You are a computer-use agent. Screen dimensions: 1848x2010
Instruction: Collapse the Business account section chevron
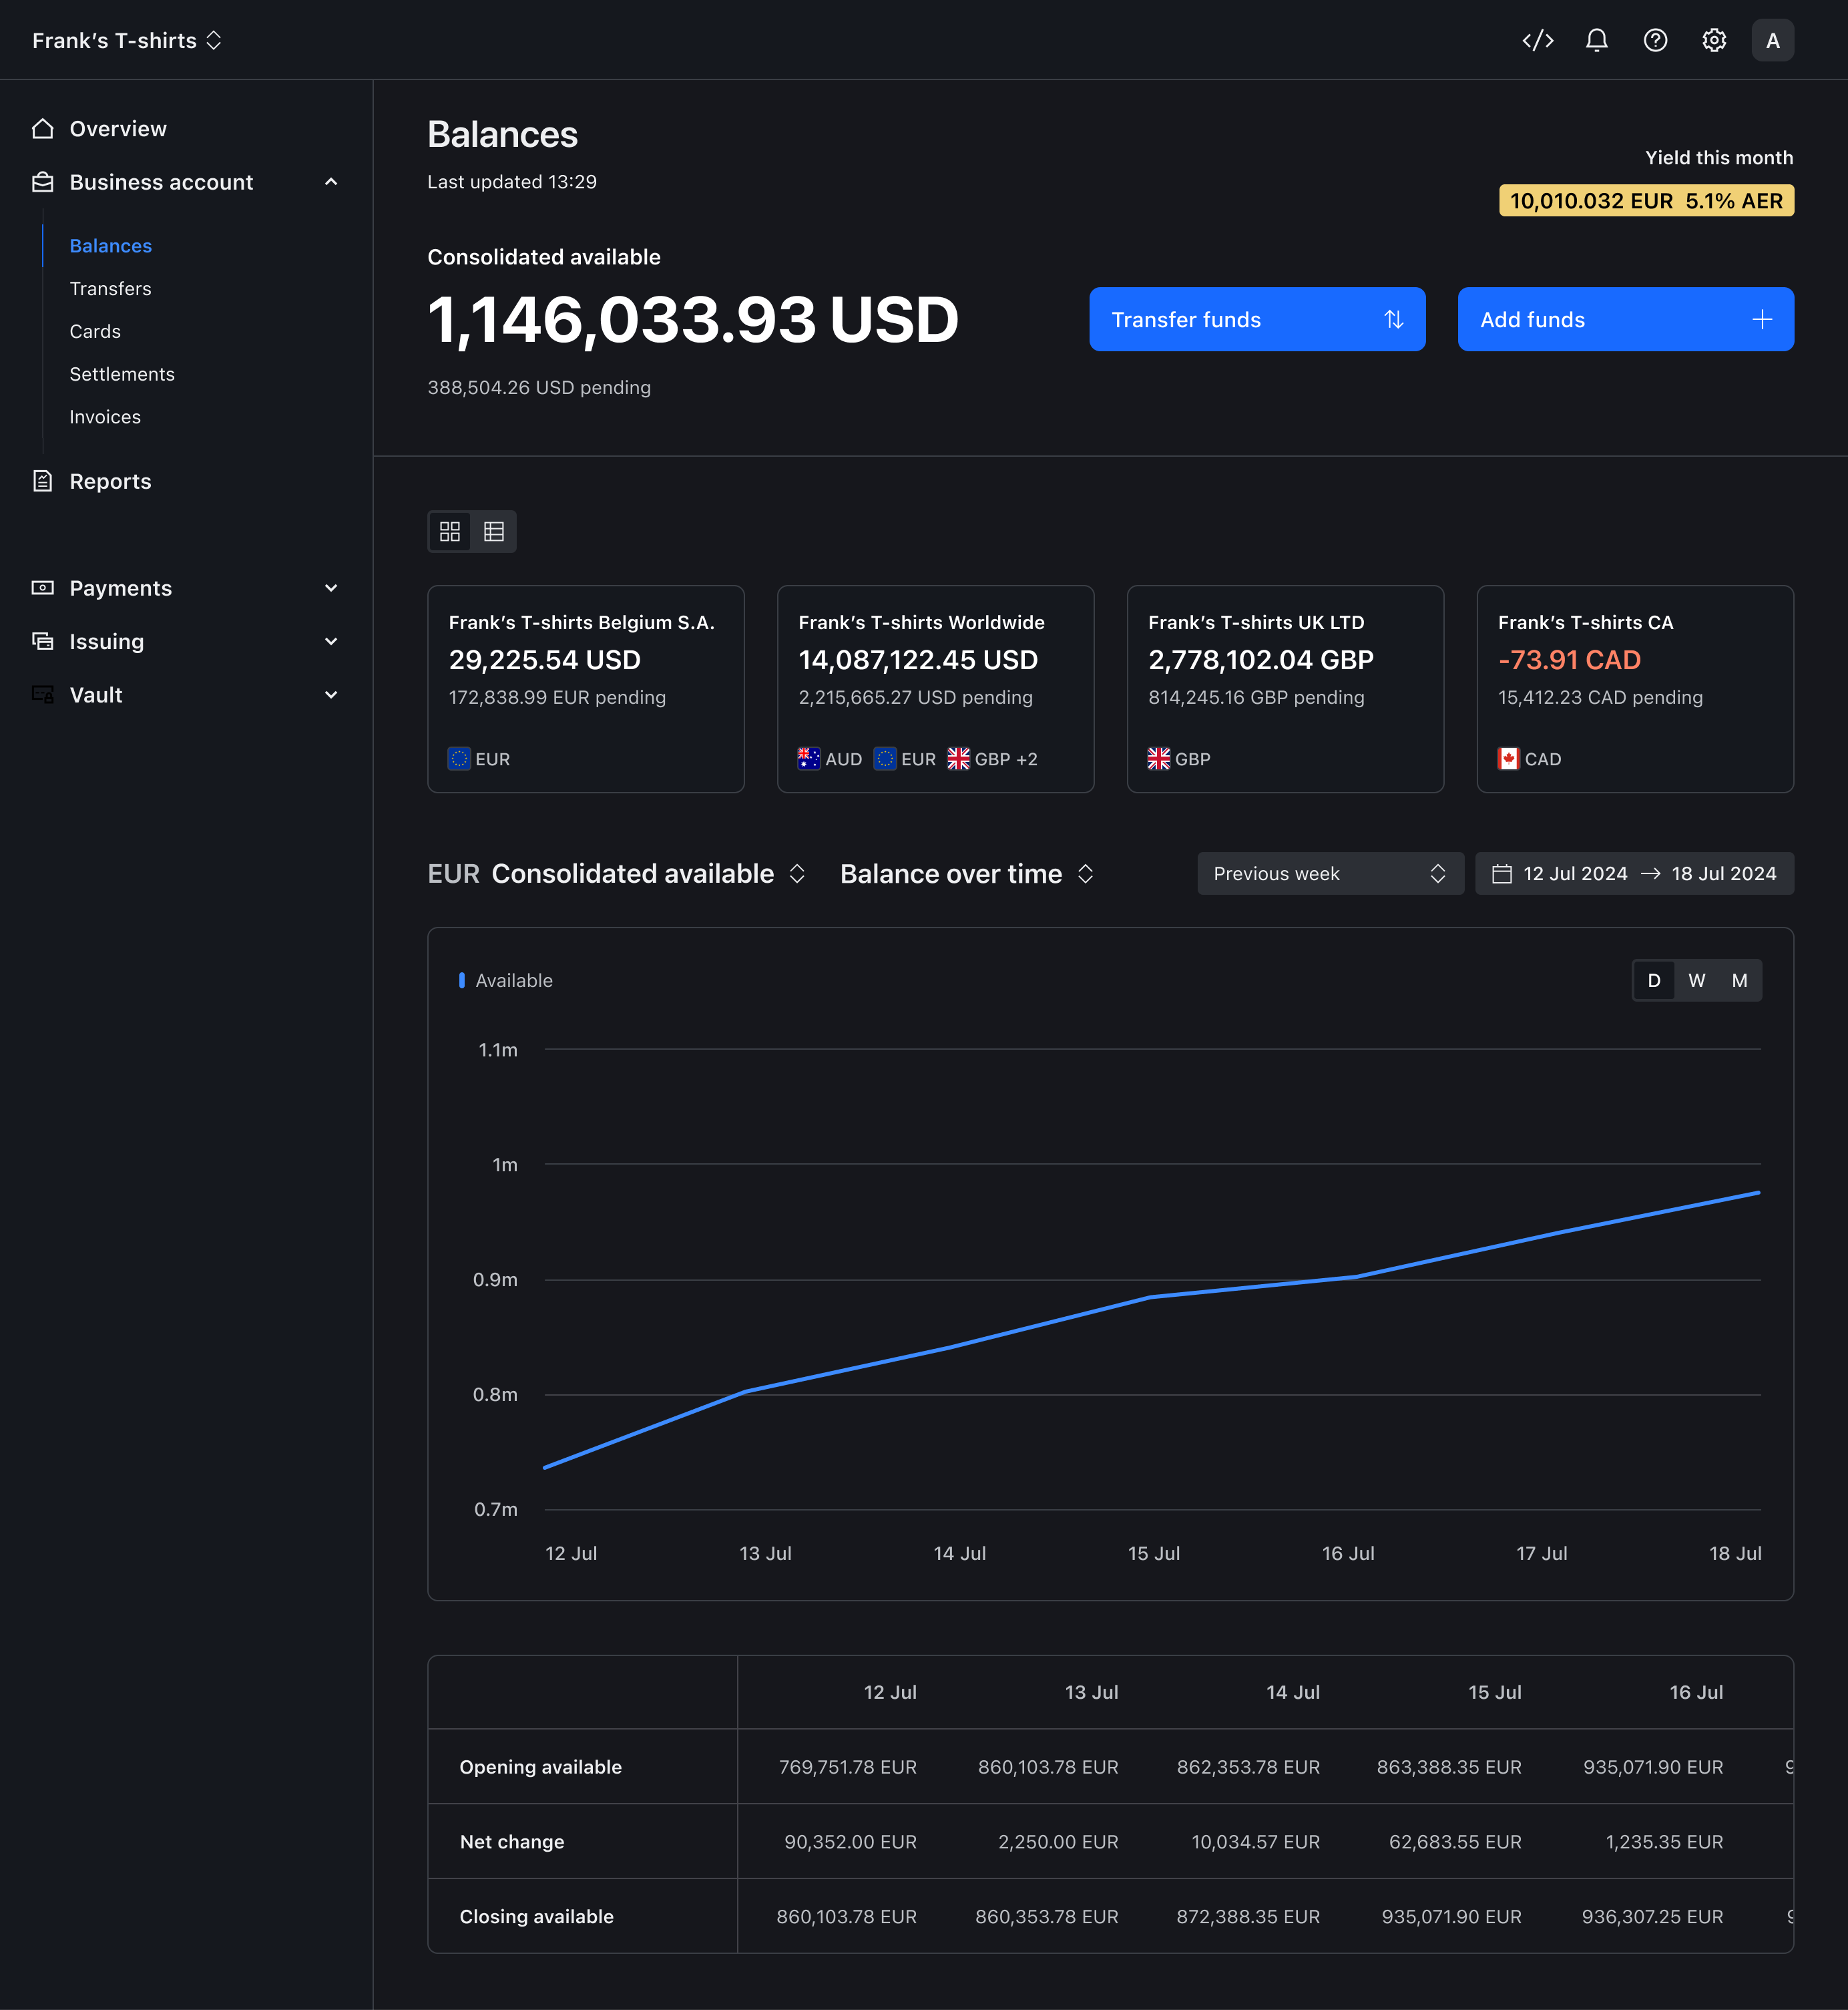click(331, 182)
